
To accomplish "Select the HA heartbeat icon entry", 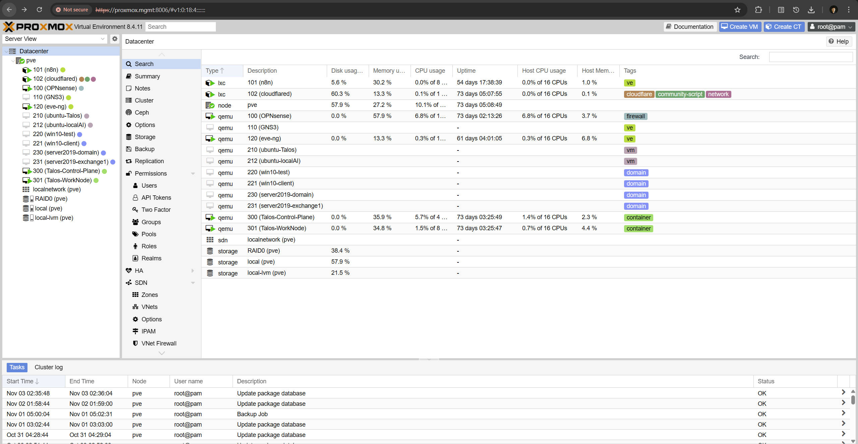I will [129, 271].
